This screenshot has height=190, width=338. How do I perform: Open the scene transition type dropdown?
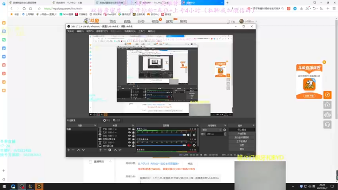pyautogui.click(x=212, y=130)
